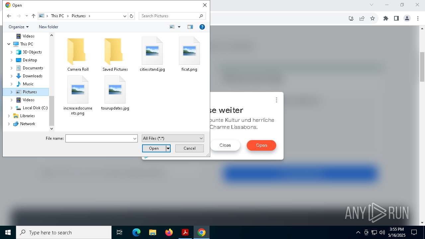The height and width of the screenshot is (239, 425).
Task: Cancel the Open dialog
Action: (x=190, y=148)
